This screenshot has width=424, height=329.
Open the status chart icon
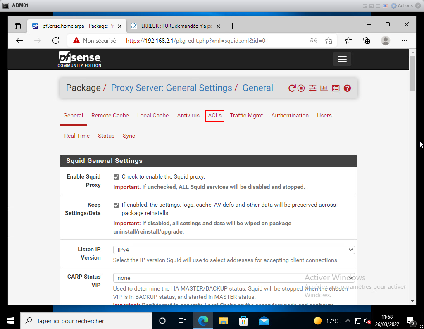pyautogui.click(x=324, y=88)
